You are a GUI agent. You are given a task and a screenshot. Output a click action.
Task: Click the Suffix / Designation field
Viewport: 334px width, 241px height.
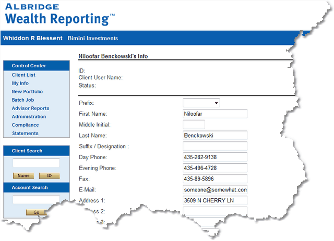pos(214,147)
